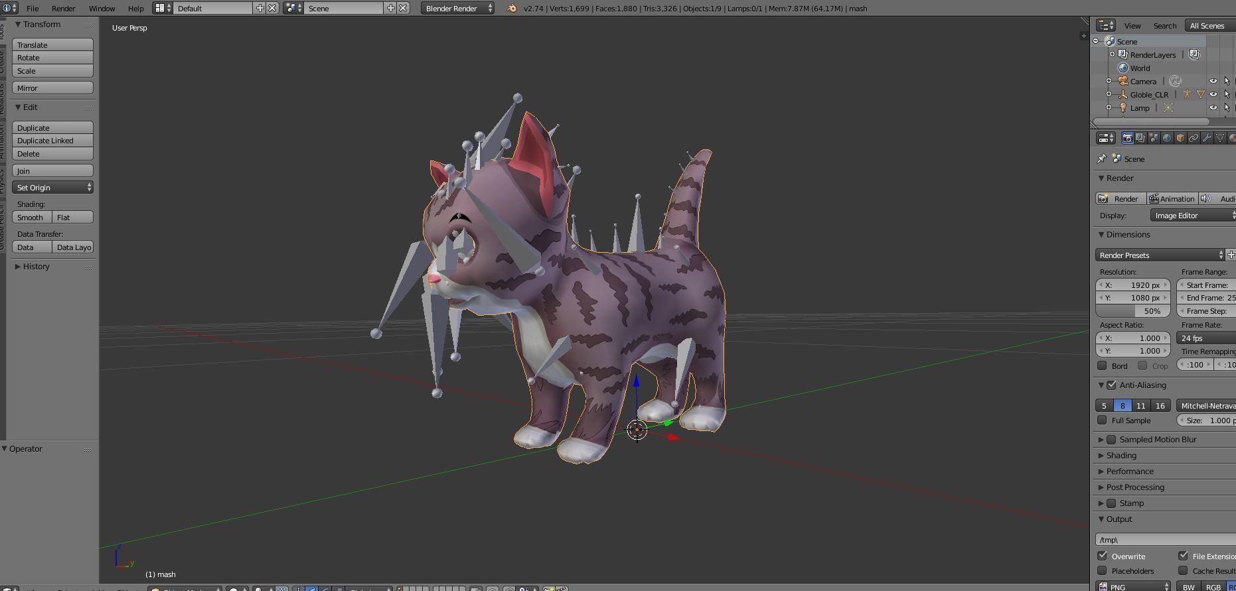This screenshot has width=1236, height=591.
Task: Toggle Camera selectability arrow in outliner
Action: click(x=1227, y=81)
